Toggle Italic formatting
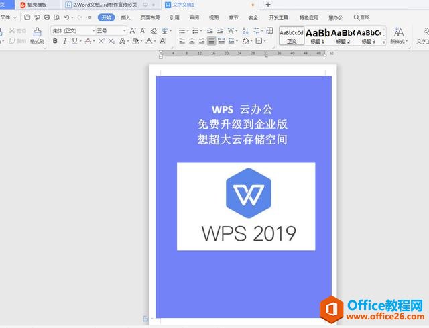 [x=64, y=41]
